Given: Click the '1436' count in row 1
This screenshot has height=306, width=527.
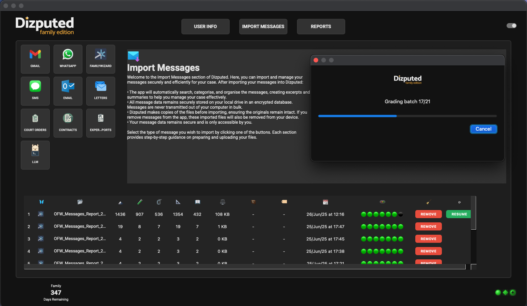Looking at the screenshot, I should [120, 214].
